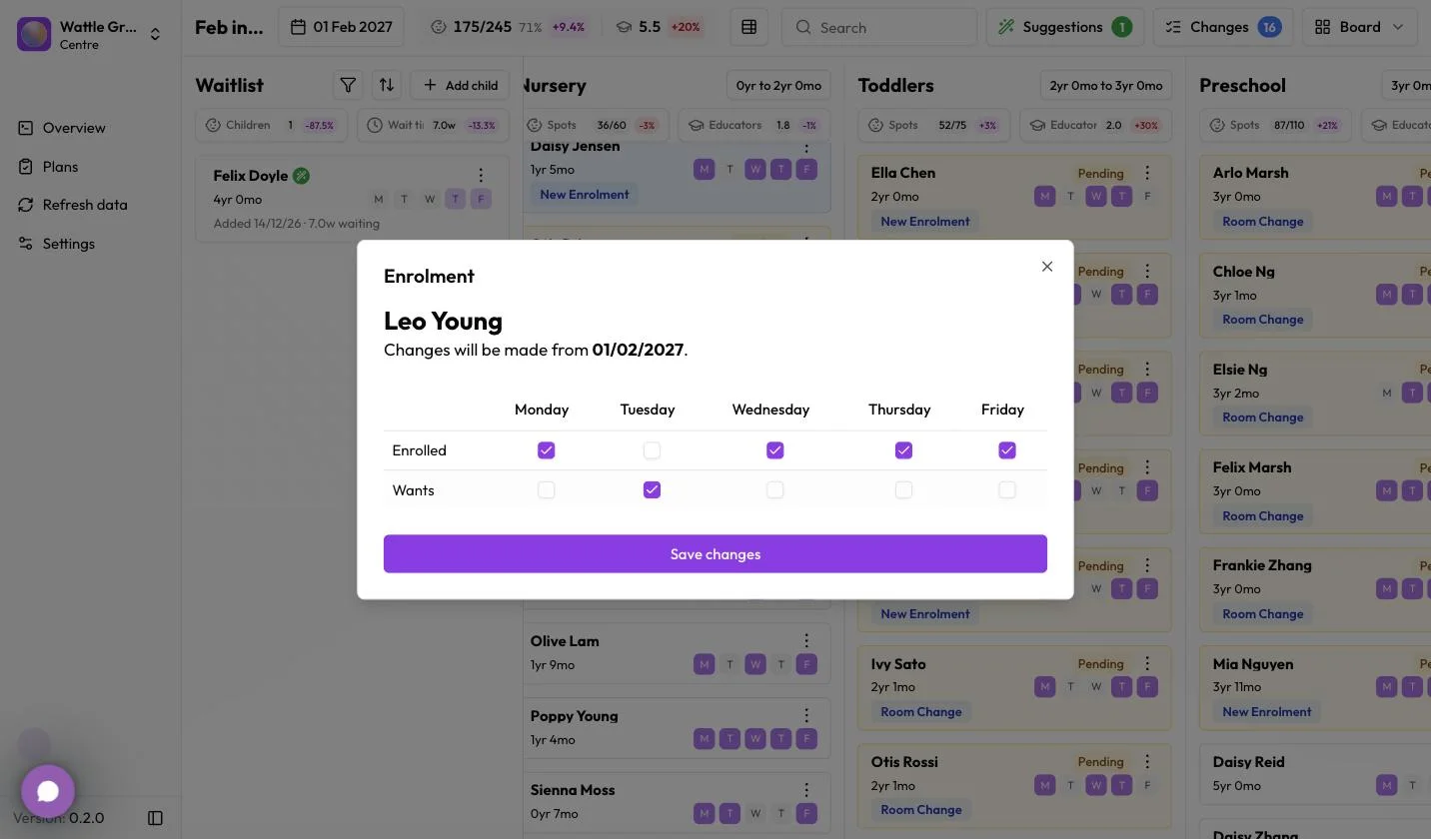Open the chat support bubble
Image resolution: width=1431 pixels, height=839 pixels.
(x=48, y=791)
